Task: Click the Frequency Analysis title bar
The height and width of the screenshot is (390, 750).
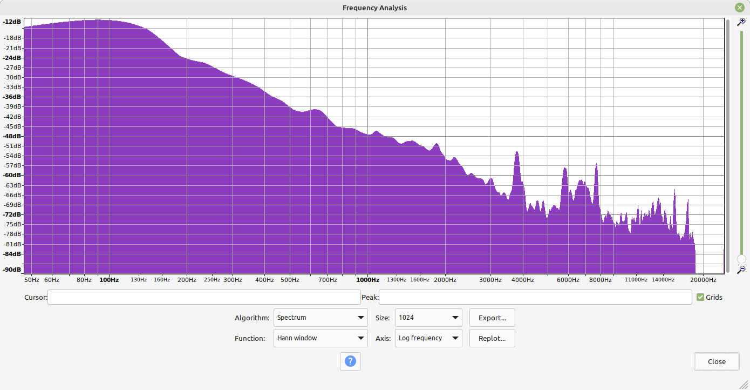Action: (374, 8)
